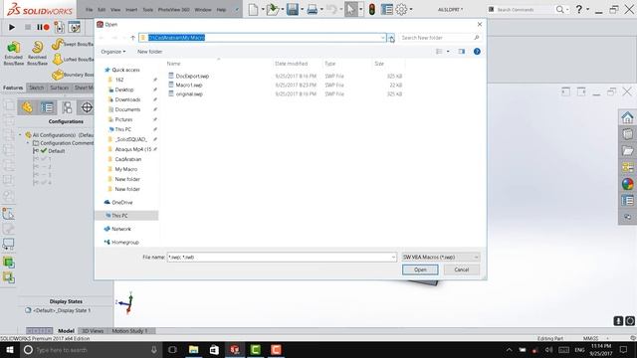Select the Extruded Boss/Base tool
This screenshot has width=637, height=358.
13,53
